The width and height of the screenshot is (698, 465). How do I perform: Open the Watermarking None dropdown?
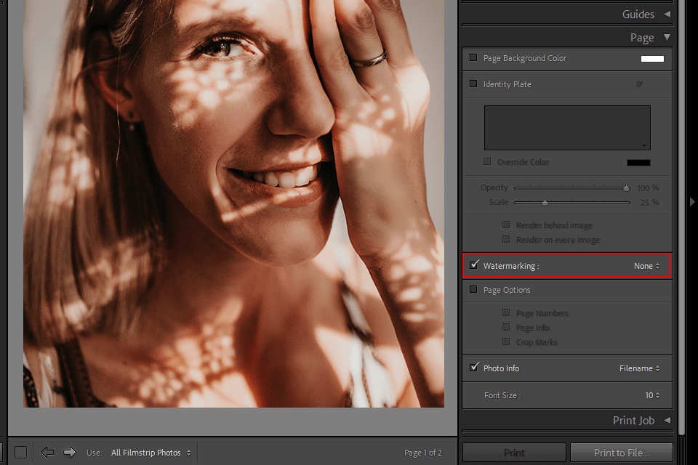tap(646, 266)
